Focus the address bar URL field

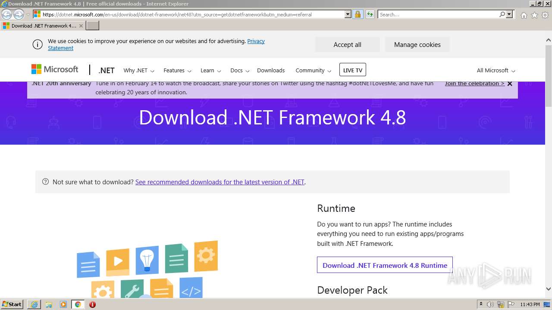click(193, 15)
